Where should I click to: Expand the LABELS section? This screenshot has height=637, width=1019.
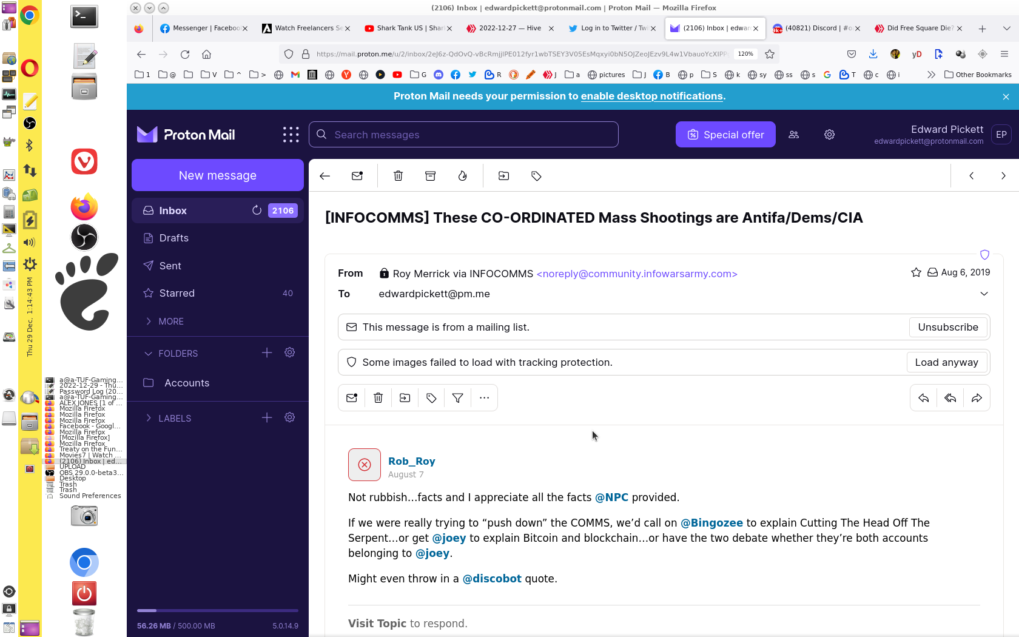167,419
